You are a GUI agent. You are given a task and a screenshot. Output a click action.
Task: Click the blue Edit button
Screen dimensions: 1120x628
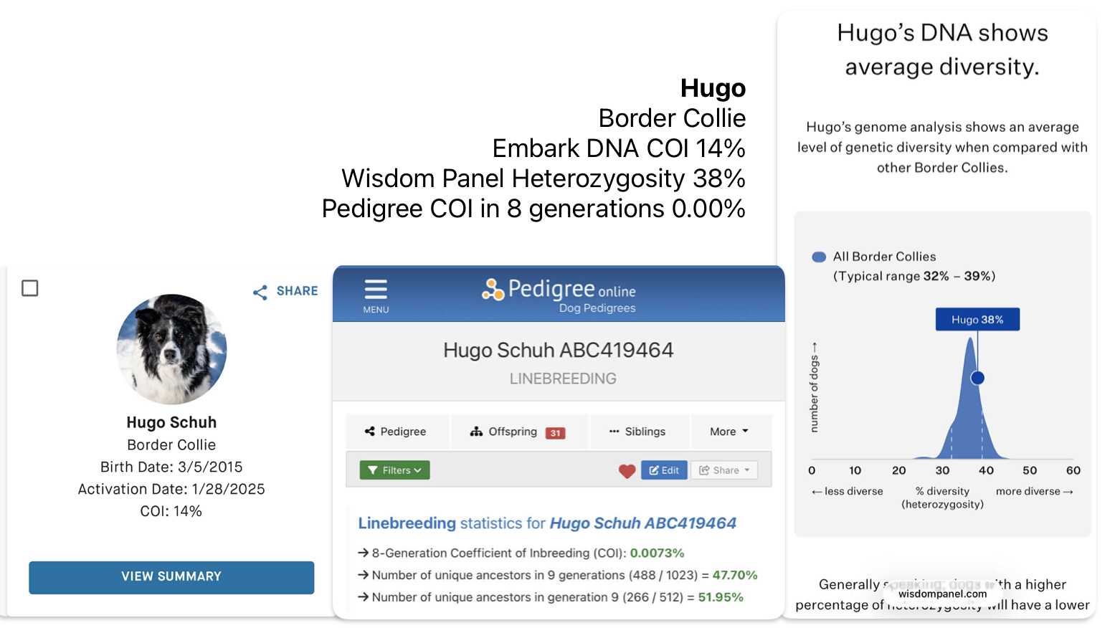(664, 470)
